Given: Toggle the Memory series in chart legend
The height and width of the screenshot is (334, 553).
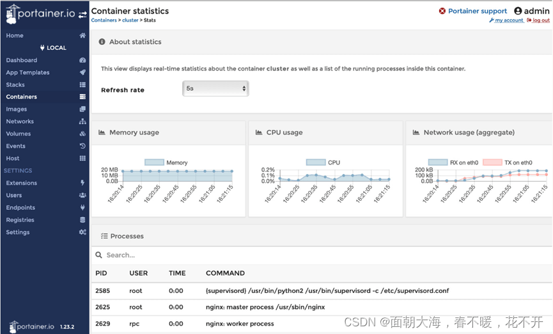Looking at the screenshot, I should (155, 163).
